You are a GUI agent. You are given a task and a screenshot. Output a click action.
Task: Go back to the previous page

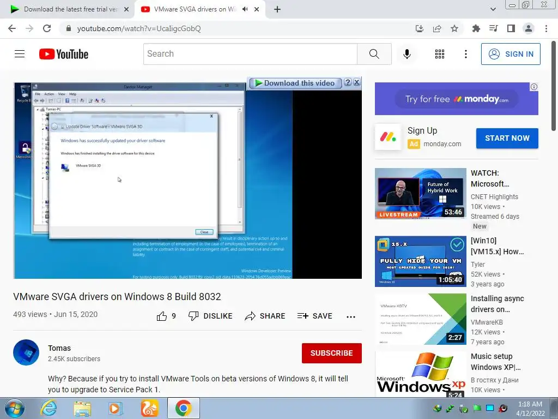click(12, 28)
